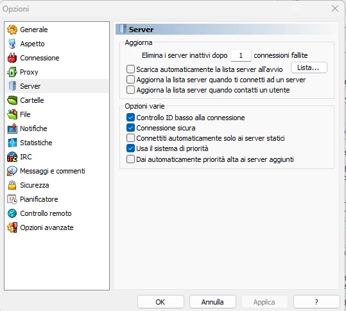Click the Messaggi e commenti bubble icon
Image resolution: width=346 pixels, height=311 pixels.
tap(12, 171)
